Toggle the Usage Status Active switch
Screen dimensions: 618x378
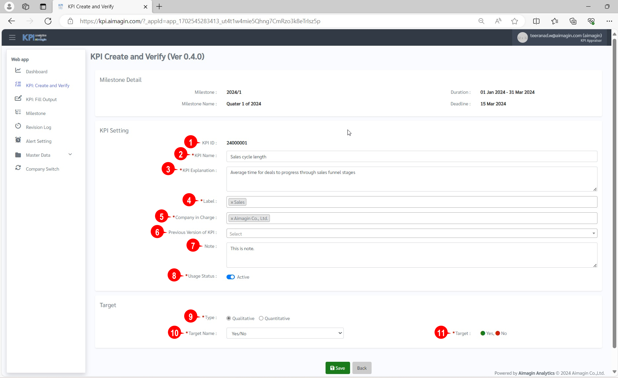[231, 277]
